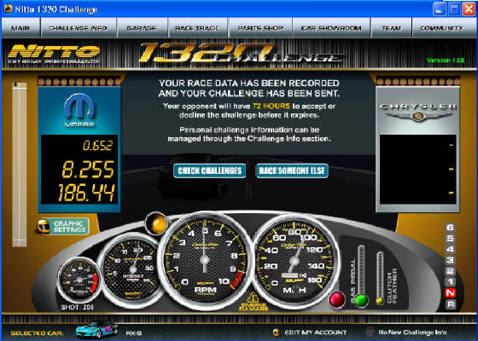
Task: Click the EDIT MY ACCOUNT link
Action: tap(315, 332)
